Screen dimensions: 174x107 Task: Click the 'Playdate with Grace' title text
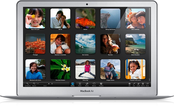pos(135,80)
